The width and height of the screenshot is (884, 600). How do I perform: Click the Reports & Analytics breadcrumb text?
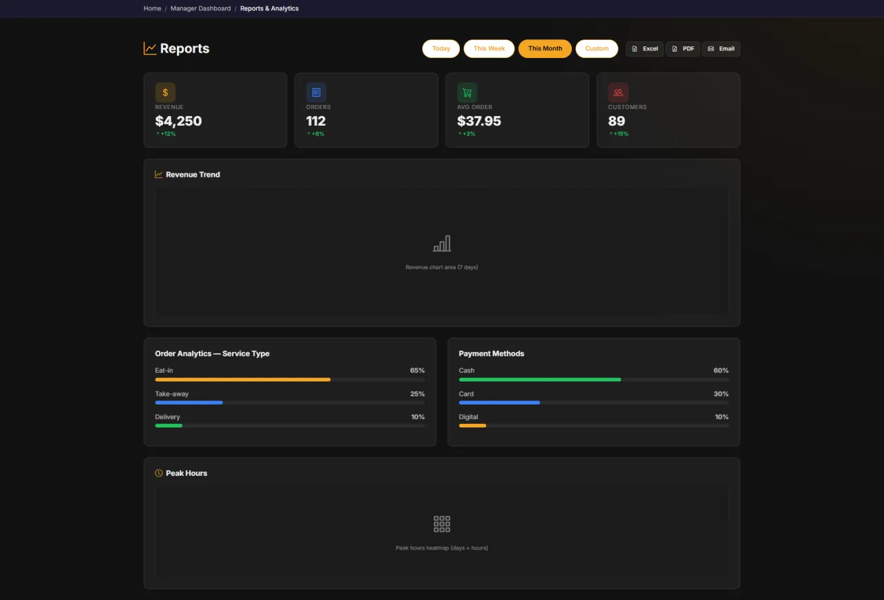pyautogui.click(x=269, y=8)
